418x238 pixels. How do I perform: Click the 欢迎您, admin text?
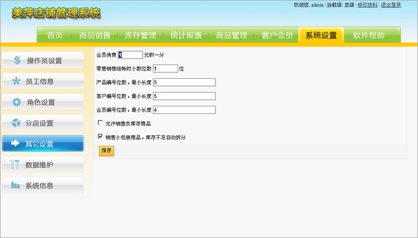308,5
